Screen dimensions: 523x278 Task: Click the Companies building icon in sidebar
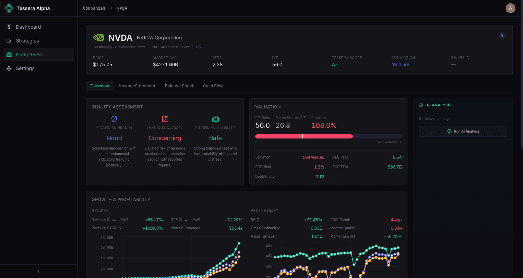[9, 55]
